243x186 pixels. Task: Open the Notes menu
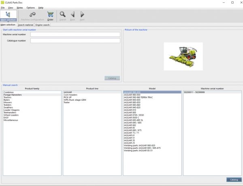tap(20, 8)
